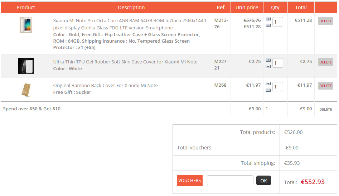The width and height of the screenshot is (339, 196).
Task: Open Ultra-Thin TPU Gel Rubber Case link
Action: [x=125, y=62]
